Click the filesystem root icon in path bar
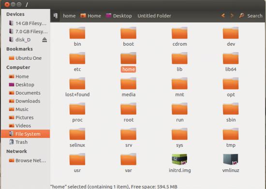Viewport: 266px width, 189px height. click(x=56, y=16)
